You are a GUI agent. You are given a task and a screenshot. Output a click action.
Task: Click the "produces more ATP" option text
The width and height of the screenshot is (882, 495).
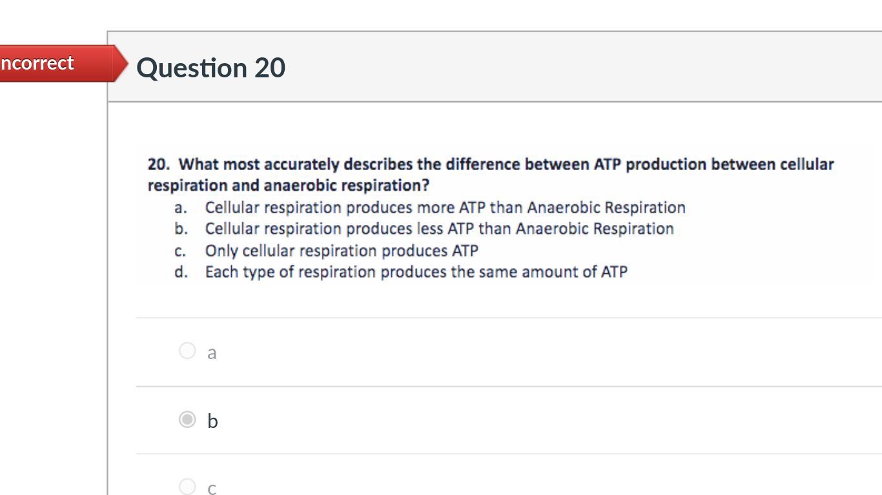click(445, 208)
